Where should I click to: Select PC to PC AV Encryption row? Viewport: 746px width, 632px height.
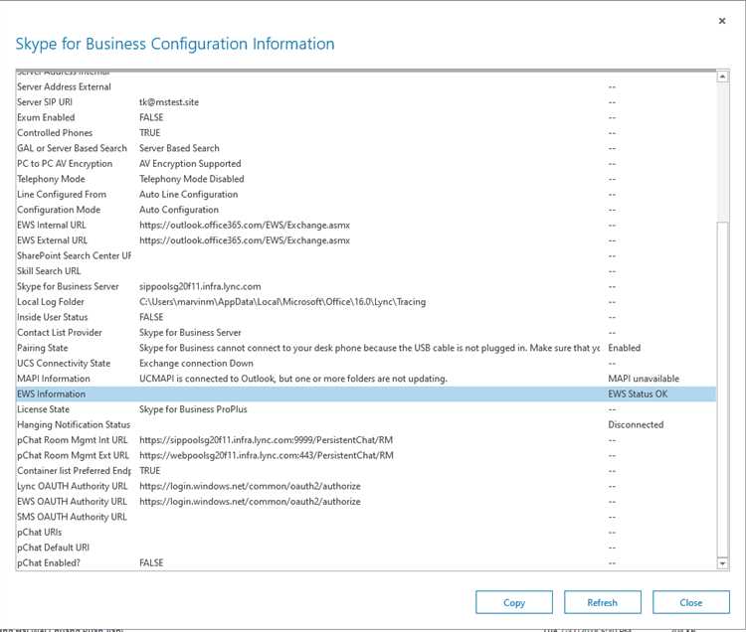(x=366, y=163)
